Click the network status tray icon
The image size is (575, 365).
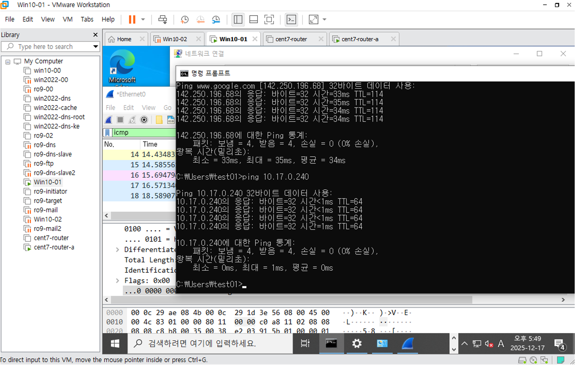(x=477, y=344)
